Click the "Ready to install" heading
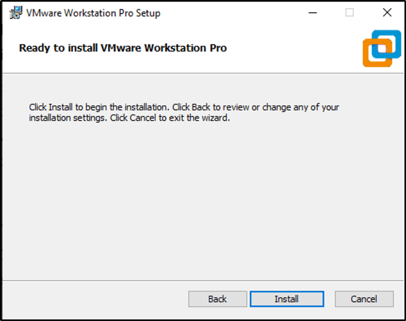 123,48
